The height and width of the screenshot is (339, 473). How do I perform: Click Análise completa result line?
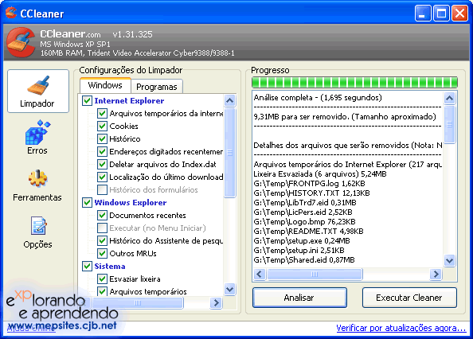point(318,98)
